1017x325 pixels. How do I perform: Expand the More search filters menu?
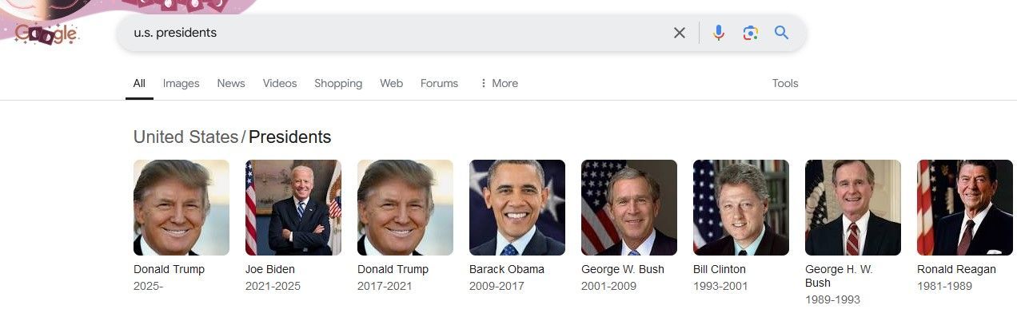tap(498, 83)
